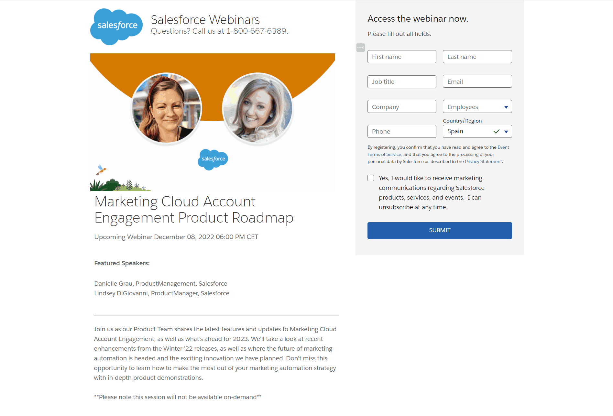The image size is (613, 416).
Task: Click the Access the webinar now heading
Action: point(418,19)
